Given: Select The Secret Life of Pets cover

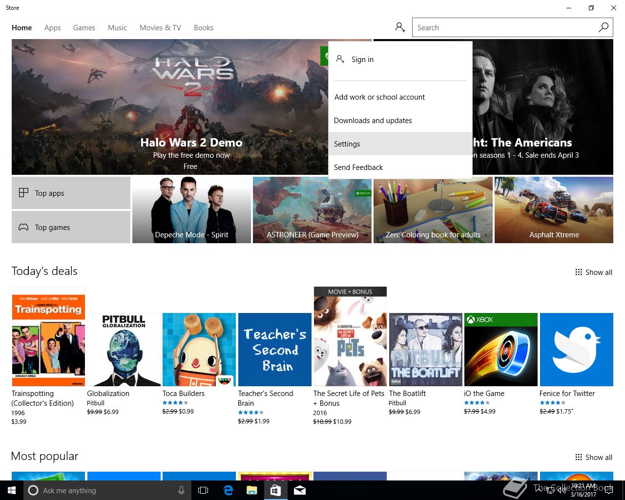Looking at the screenshot, I should pos(350,336).
